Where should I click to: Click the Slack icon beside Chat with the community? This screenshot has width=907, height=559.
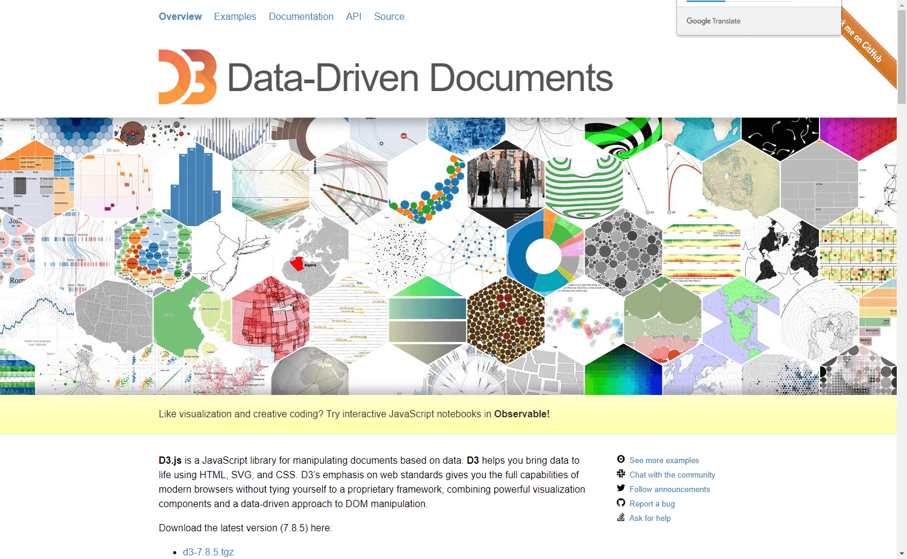coord(621,474)
